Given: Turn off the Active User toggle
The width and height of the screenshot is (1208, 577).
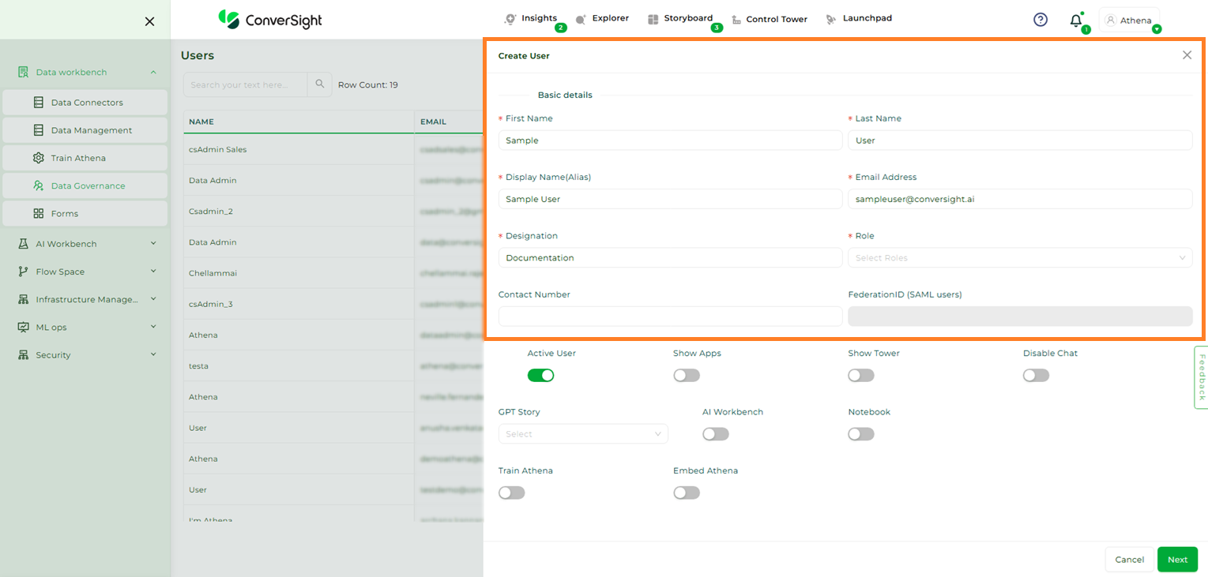Looking at the screenshot, I should [540, 376].
